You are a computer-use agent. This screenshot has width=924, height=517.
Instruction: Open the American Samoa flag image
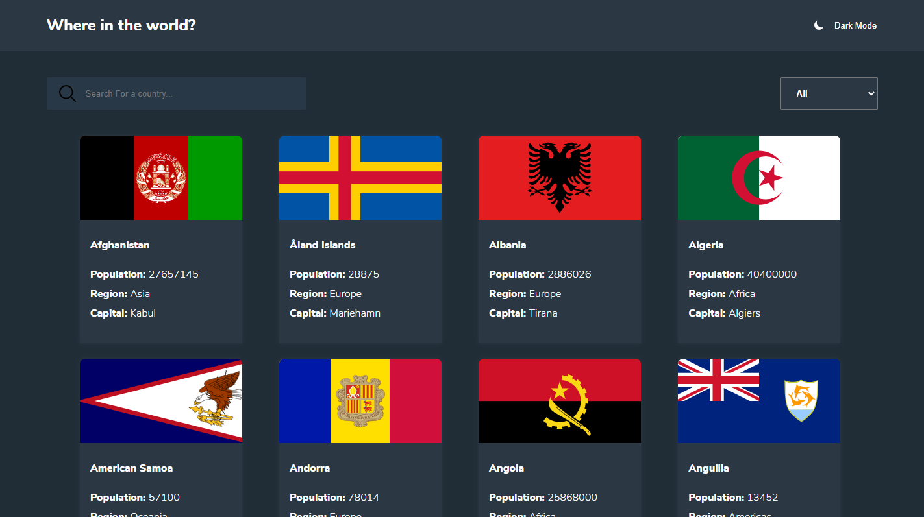161,401
